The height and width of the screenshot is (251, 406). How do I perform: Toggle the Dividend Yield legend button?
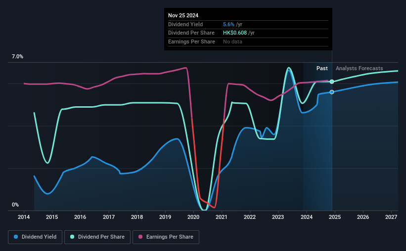coord(35,237)
